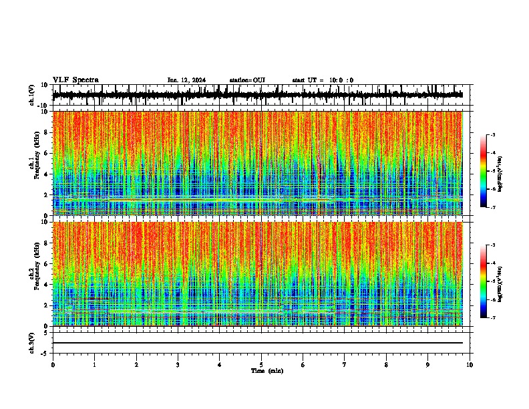Click the "ch.3(V)" axis label
The height and width of the screenshot is (409, 529).
tap(32, 343)
